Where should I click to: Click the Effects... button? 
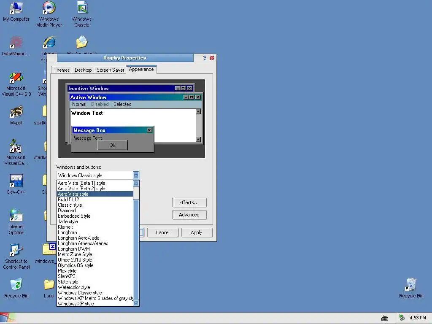click(189, 202)
